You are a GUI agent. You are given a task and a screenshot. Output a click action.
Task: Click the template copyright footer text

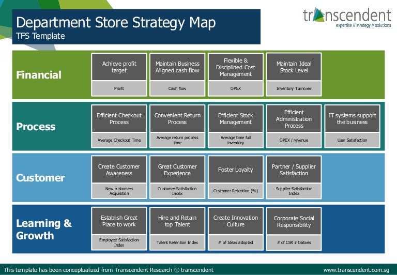[x=109, y=270]
